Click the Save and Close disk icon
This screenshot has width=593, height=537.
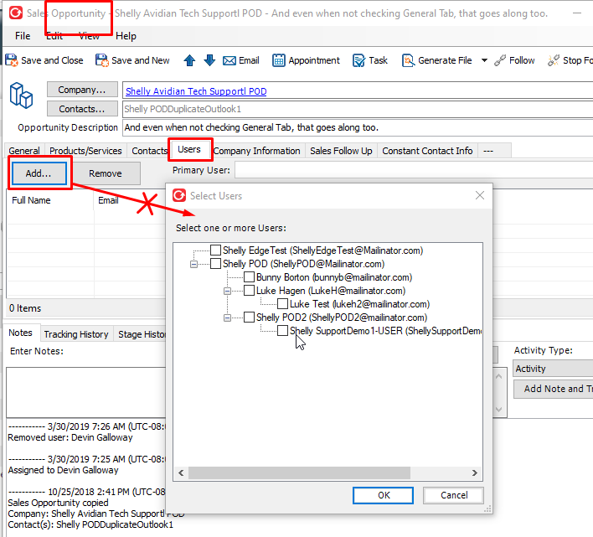tap(12, 60)
